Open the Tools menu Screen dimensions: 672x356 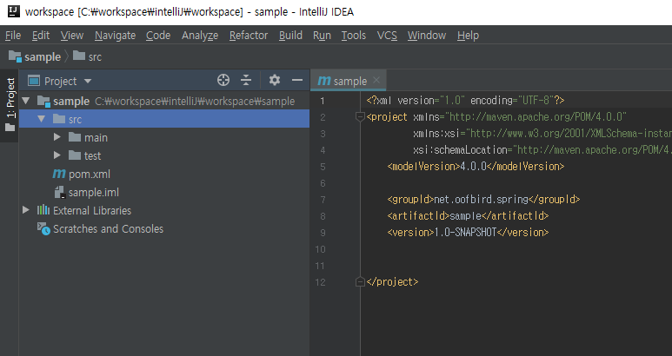coord(354,36)
